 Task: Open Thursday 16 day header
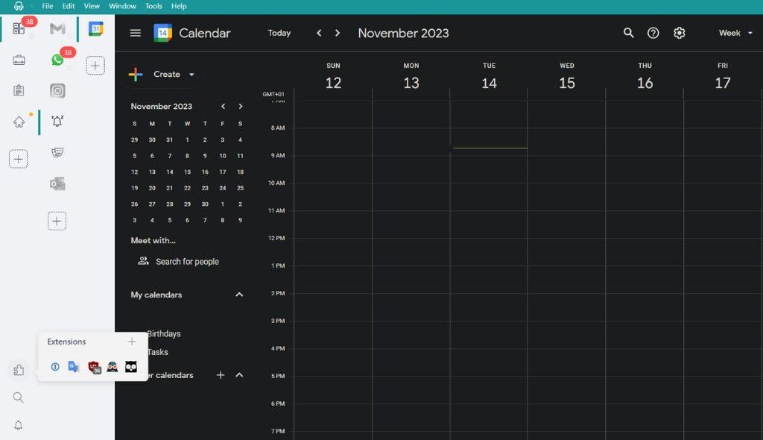point(645,78)
